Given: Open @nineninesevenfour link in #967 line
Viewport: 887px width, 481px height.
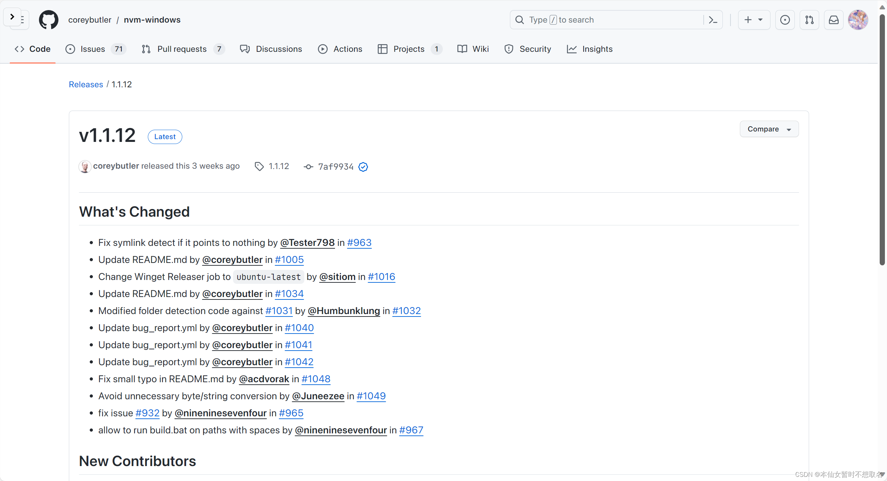Looking at the screenshot, I should [341, 430].
